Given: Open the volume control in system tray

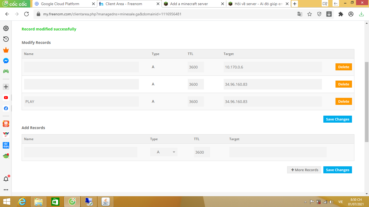Looking at the screenshot, I should pyautogui.click(x=331, y=202).
